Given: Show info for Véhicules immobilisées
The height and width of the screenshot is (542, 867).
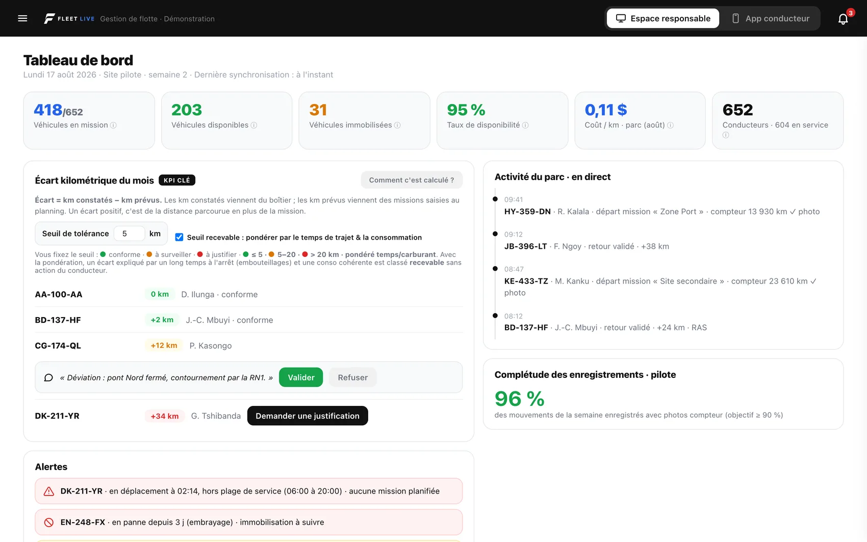Looking at the screenshot, I should click(x=397, y=125).
